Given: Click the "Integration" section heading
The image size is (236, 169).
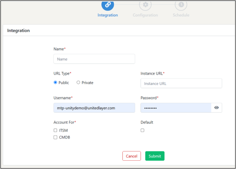Looking at the screenshot, I should coord(18,30).
